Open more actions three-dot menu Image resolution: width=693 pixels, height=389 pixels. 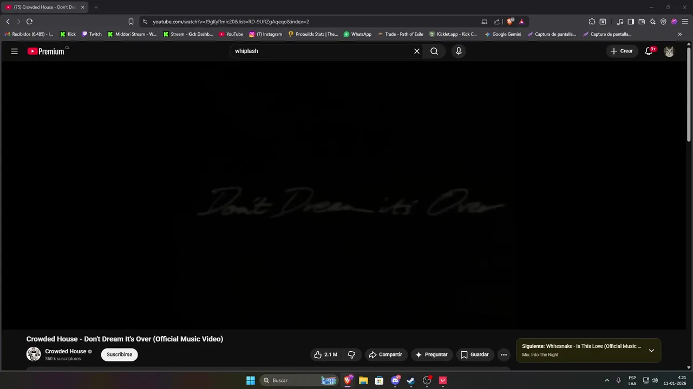tap(504, 354)
